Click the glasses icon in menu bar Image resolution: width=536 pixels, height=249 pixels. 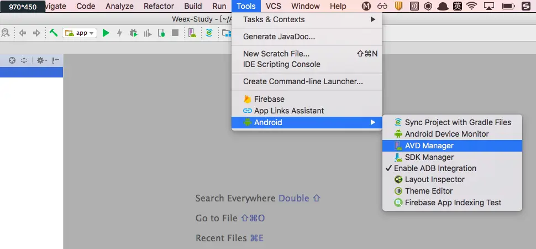coord(382,6)
